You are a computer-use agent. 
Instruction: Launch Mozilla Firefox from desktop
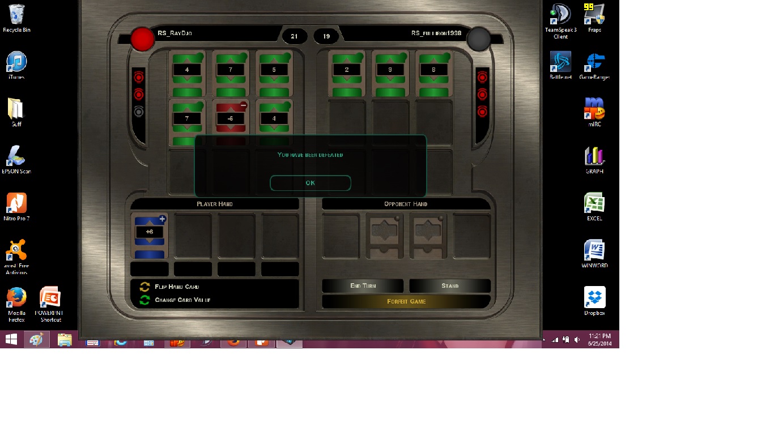[x=16, y=304]
